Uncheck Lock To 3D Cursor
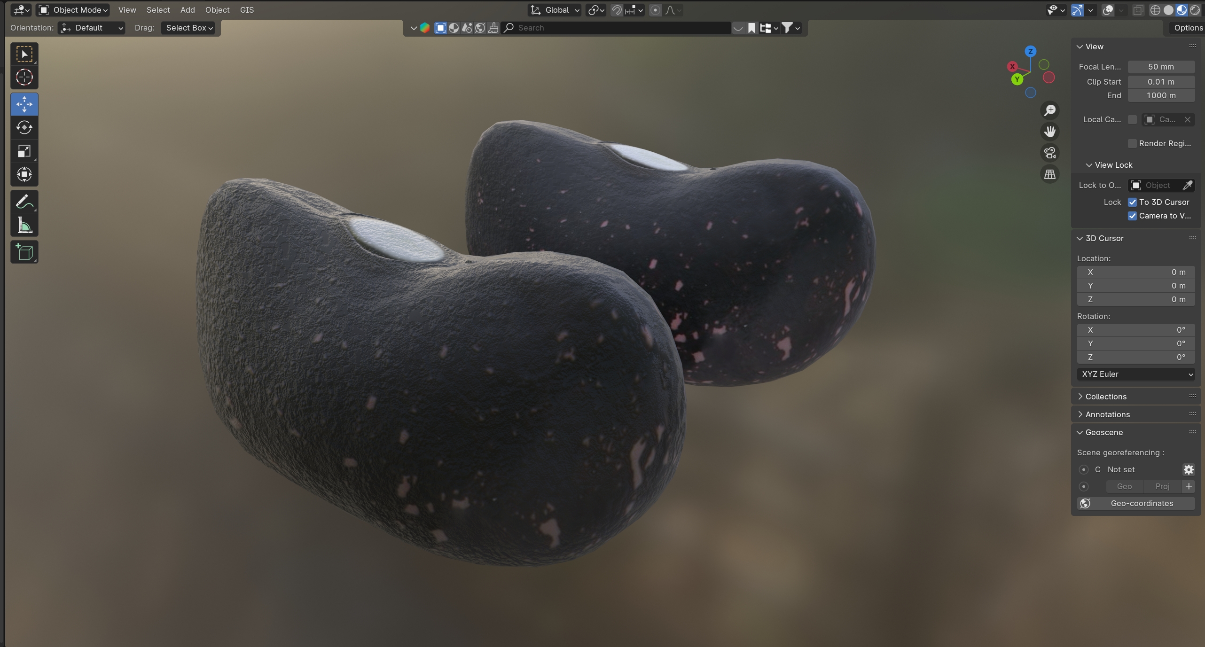Viewport: 1205px width, 647px height. (x=1133, y=202)
